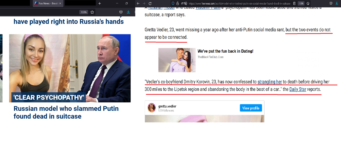This screenshot has width=341, height=151.
Task: Bookmark this page with the star beside the URL
Action: 308,3
